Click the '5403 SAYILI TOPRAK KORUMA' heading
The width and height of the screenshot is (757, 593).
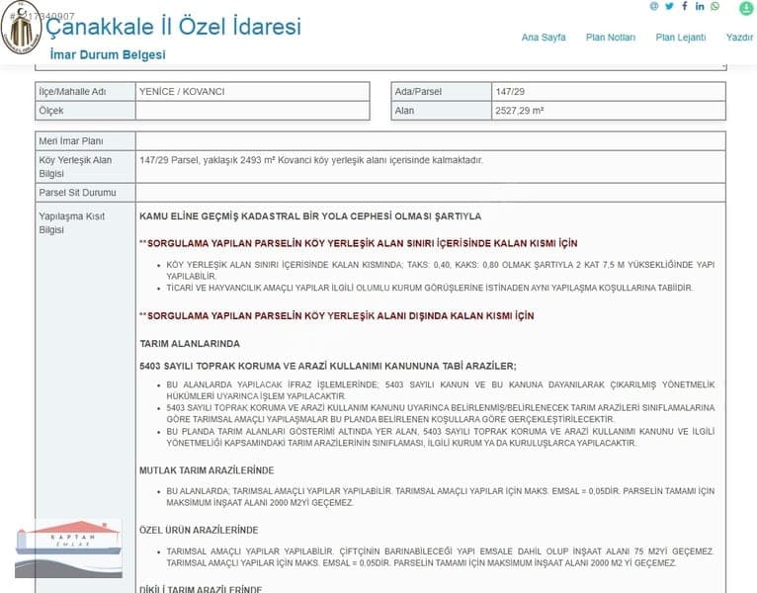point(328,366)
